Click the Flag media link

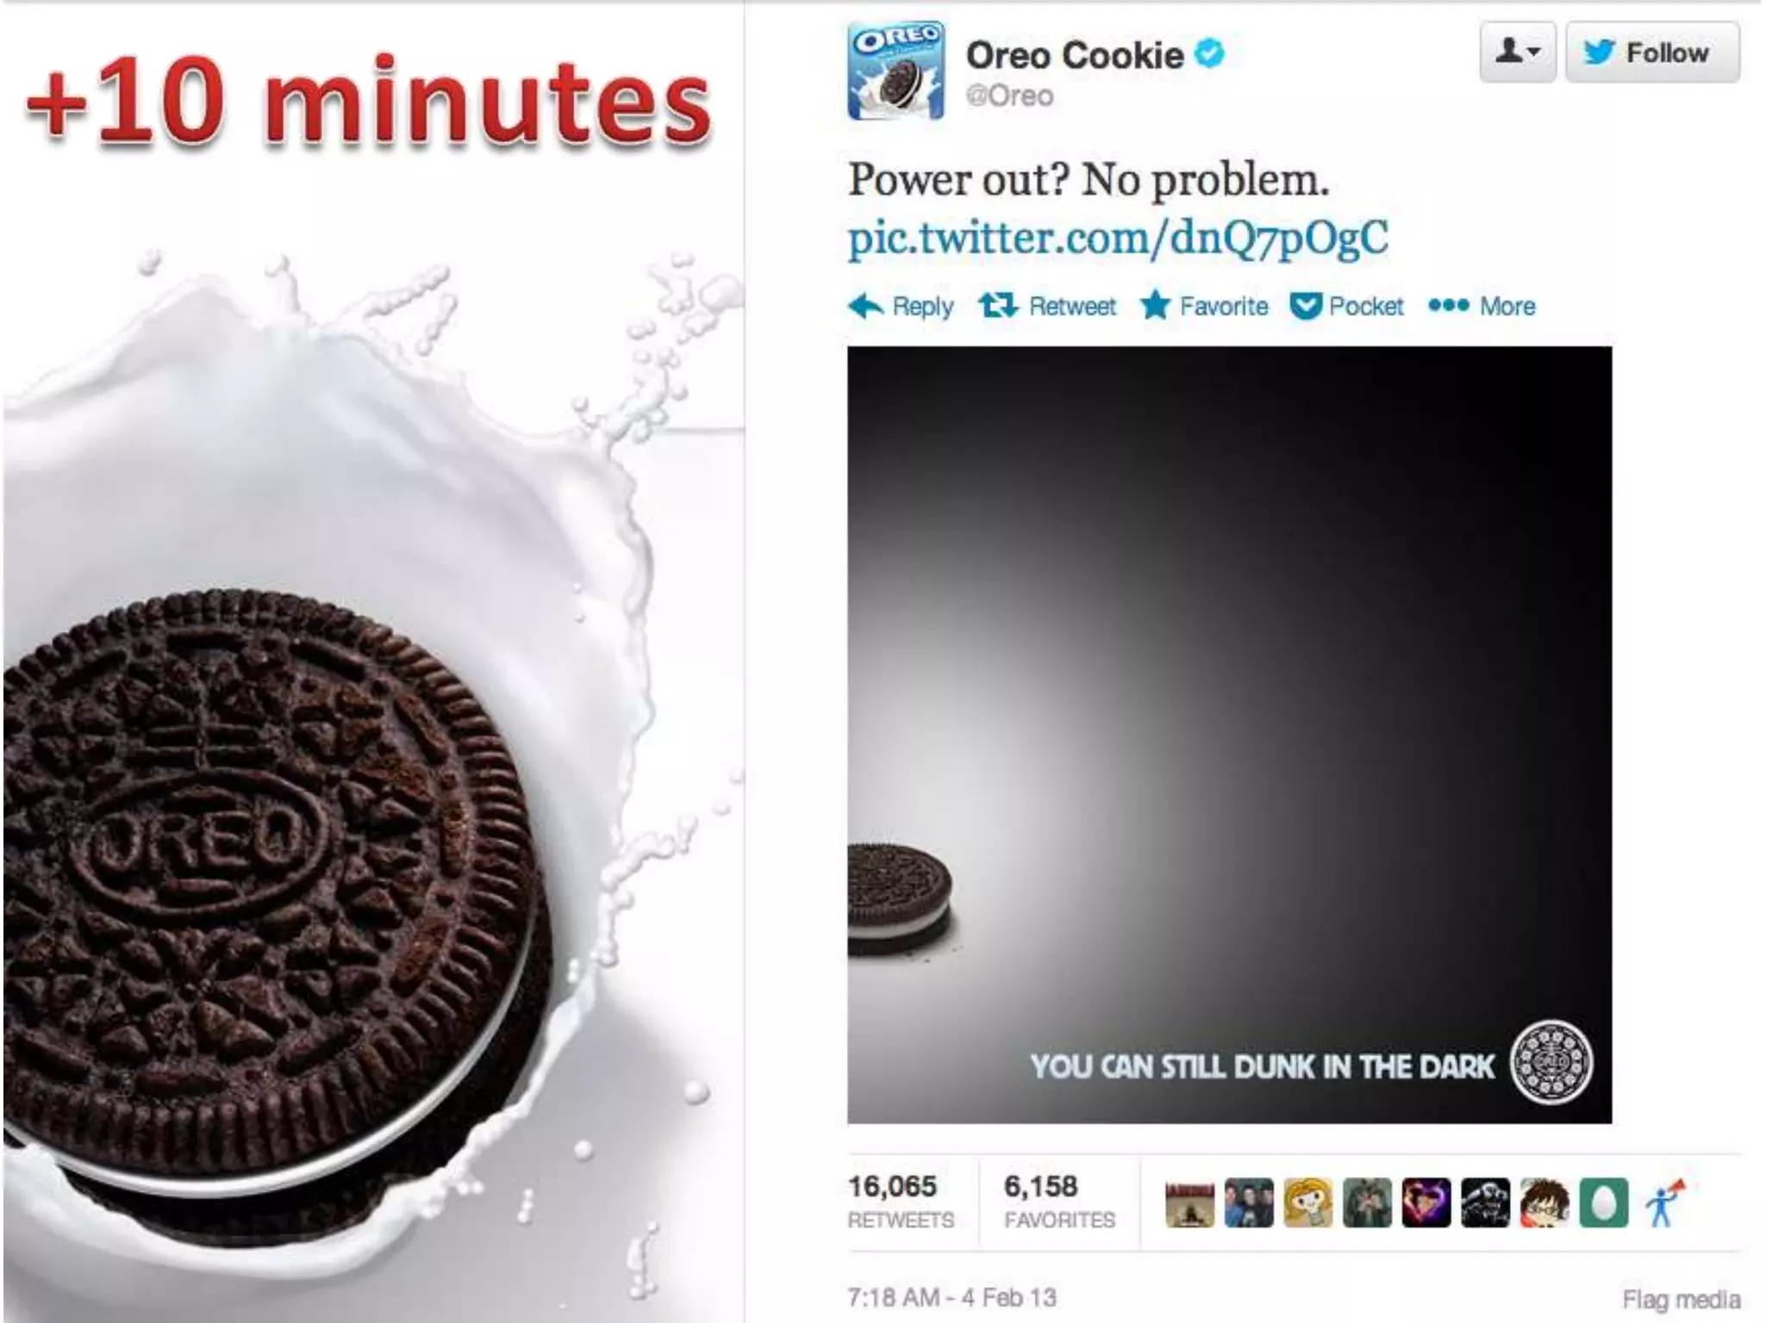[x=1681, y=1298]
